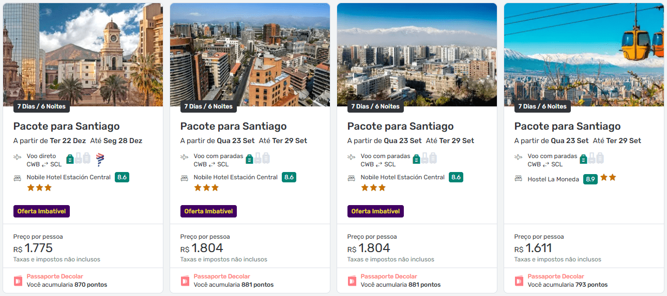The height and width of the screenshot is (296, 667).
Task: Click the green backpack icon in Hostel La Moneda package
Action: (x=583, y=158)
